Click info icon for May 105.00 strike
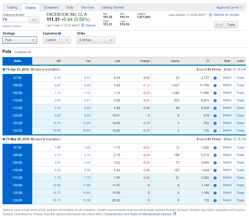 pyautogui.click(x=215, y=163)
